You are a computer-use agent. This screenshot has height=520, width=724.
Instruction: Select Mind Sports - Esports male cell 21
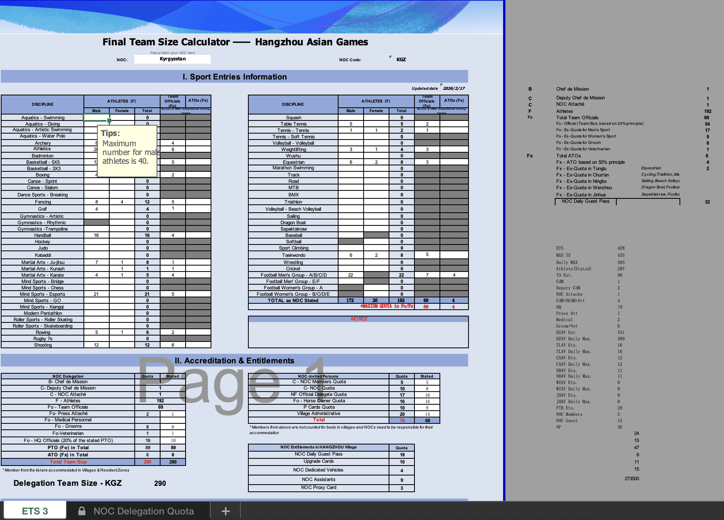coord(97,294)
